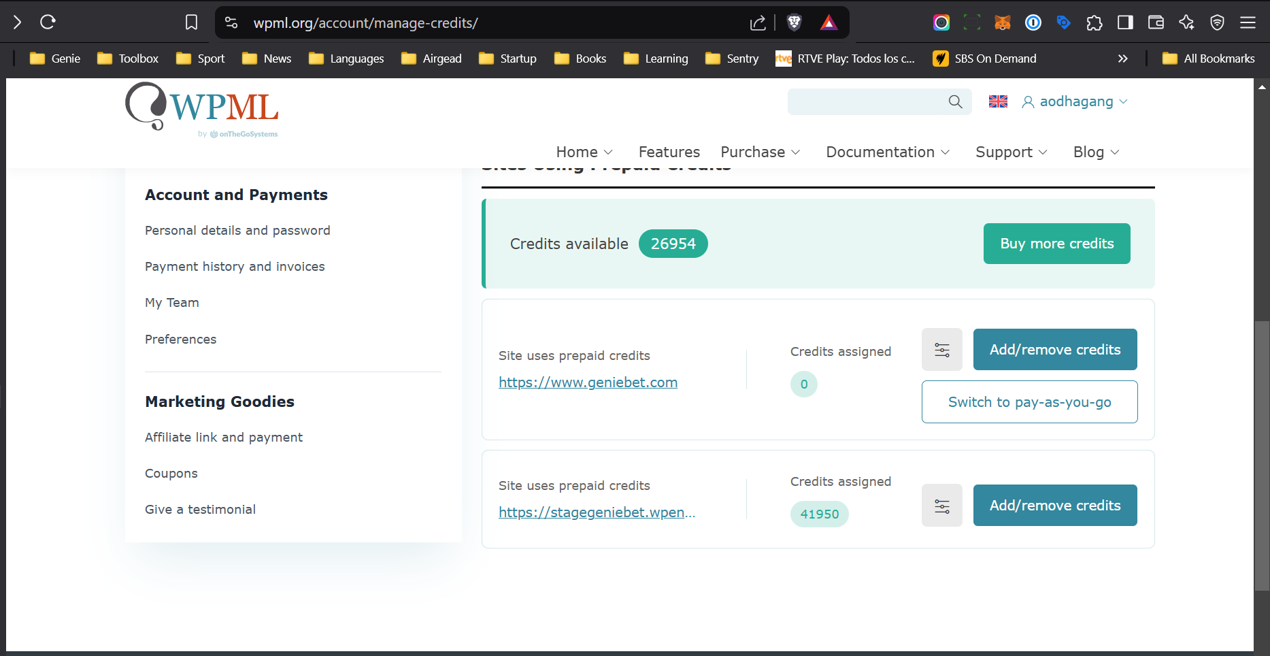Add/remove credits for geniebet.com
1270x656 pixels.
(x=1055, y=350)
